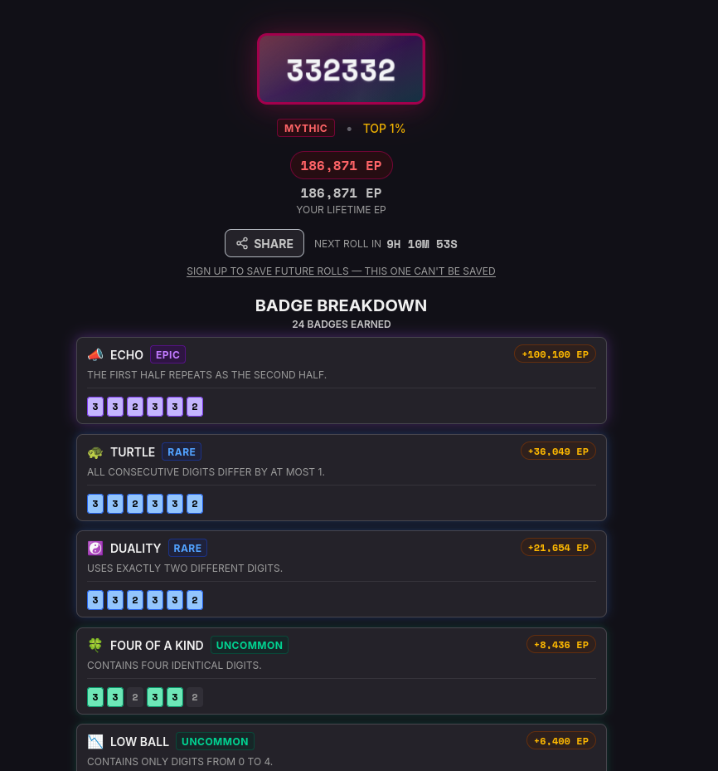Open the sign up to save rolls link
The width and height of the screenshot is (718, 771).
pos(341,271)
